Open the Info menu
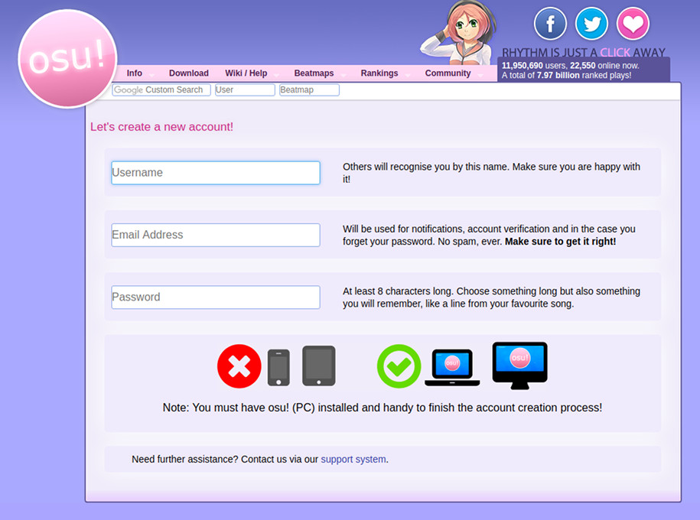The height and width of the screenshot is (520, 700). point(135,73)
